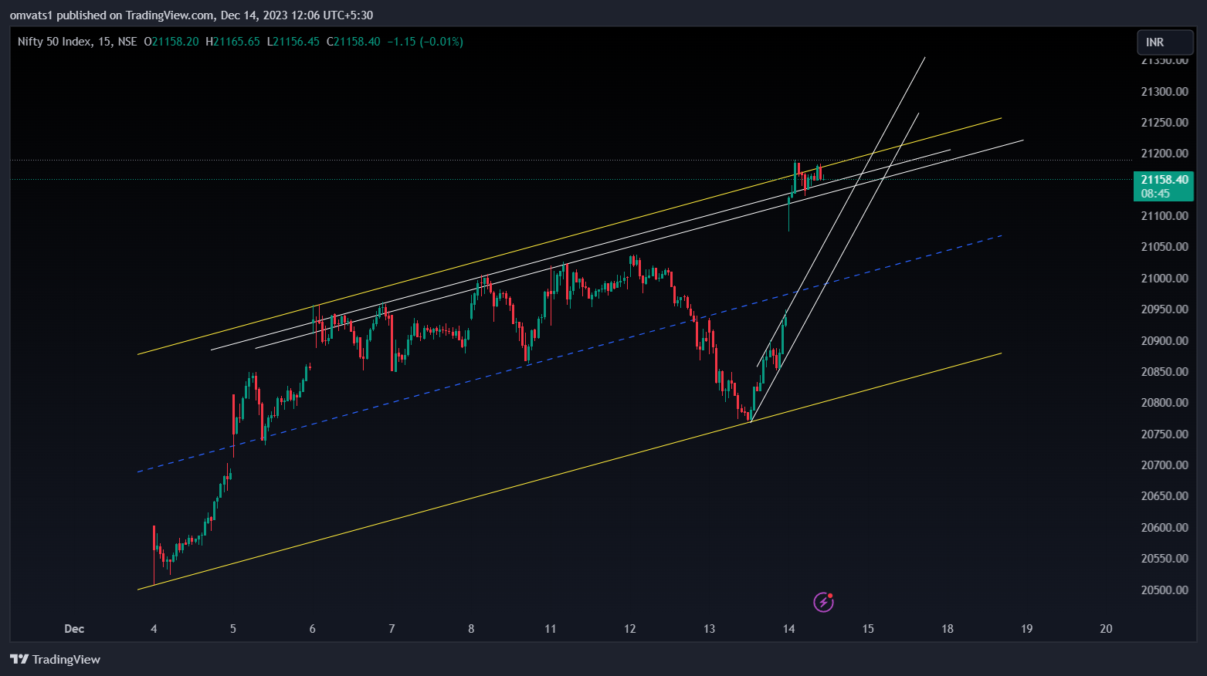Viewport: 1207px width, 676px height.
Task: Click the 20550.00 price axis label
Action: [1165, 558]
